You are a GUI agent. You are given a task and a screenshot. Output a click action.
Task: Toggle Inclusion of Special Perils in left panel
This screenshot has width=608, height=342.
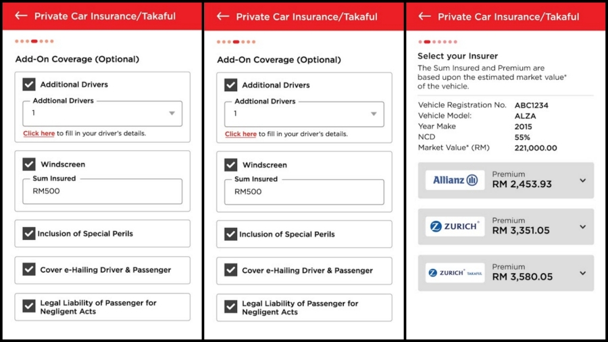(x=28, y=233)
